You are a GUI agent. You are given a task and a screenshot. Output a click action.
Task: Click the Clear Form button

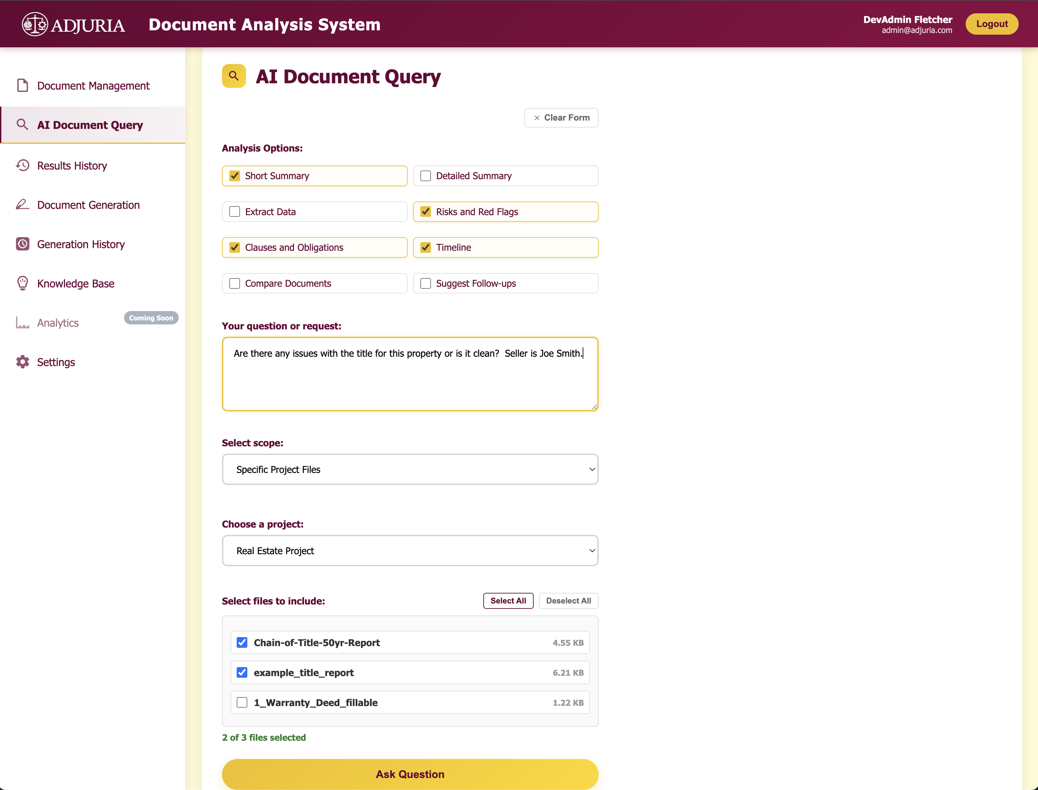[x=561, y=118]
